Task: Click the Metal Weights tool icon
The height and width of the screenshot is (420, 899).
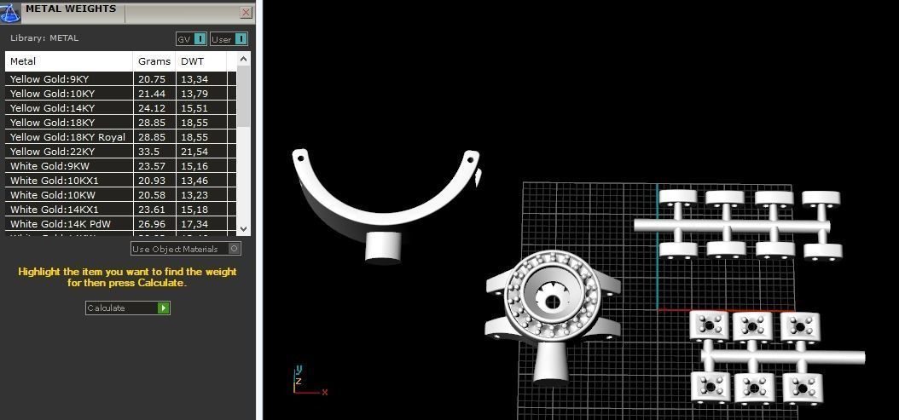Action: point(9,12)
